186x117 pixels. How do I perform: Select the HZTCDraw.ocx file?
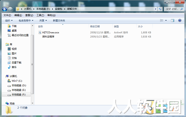pos(51,32)
